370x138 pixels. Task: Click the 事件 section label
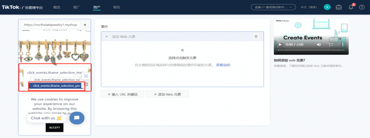104,27
